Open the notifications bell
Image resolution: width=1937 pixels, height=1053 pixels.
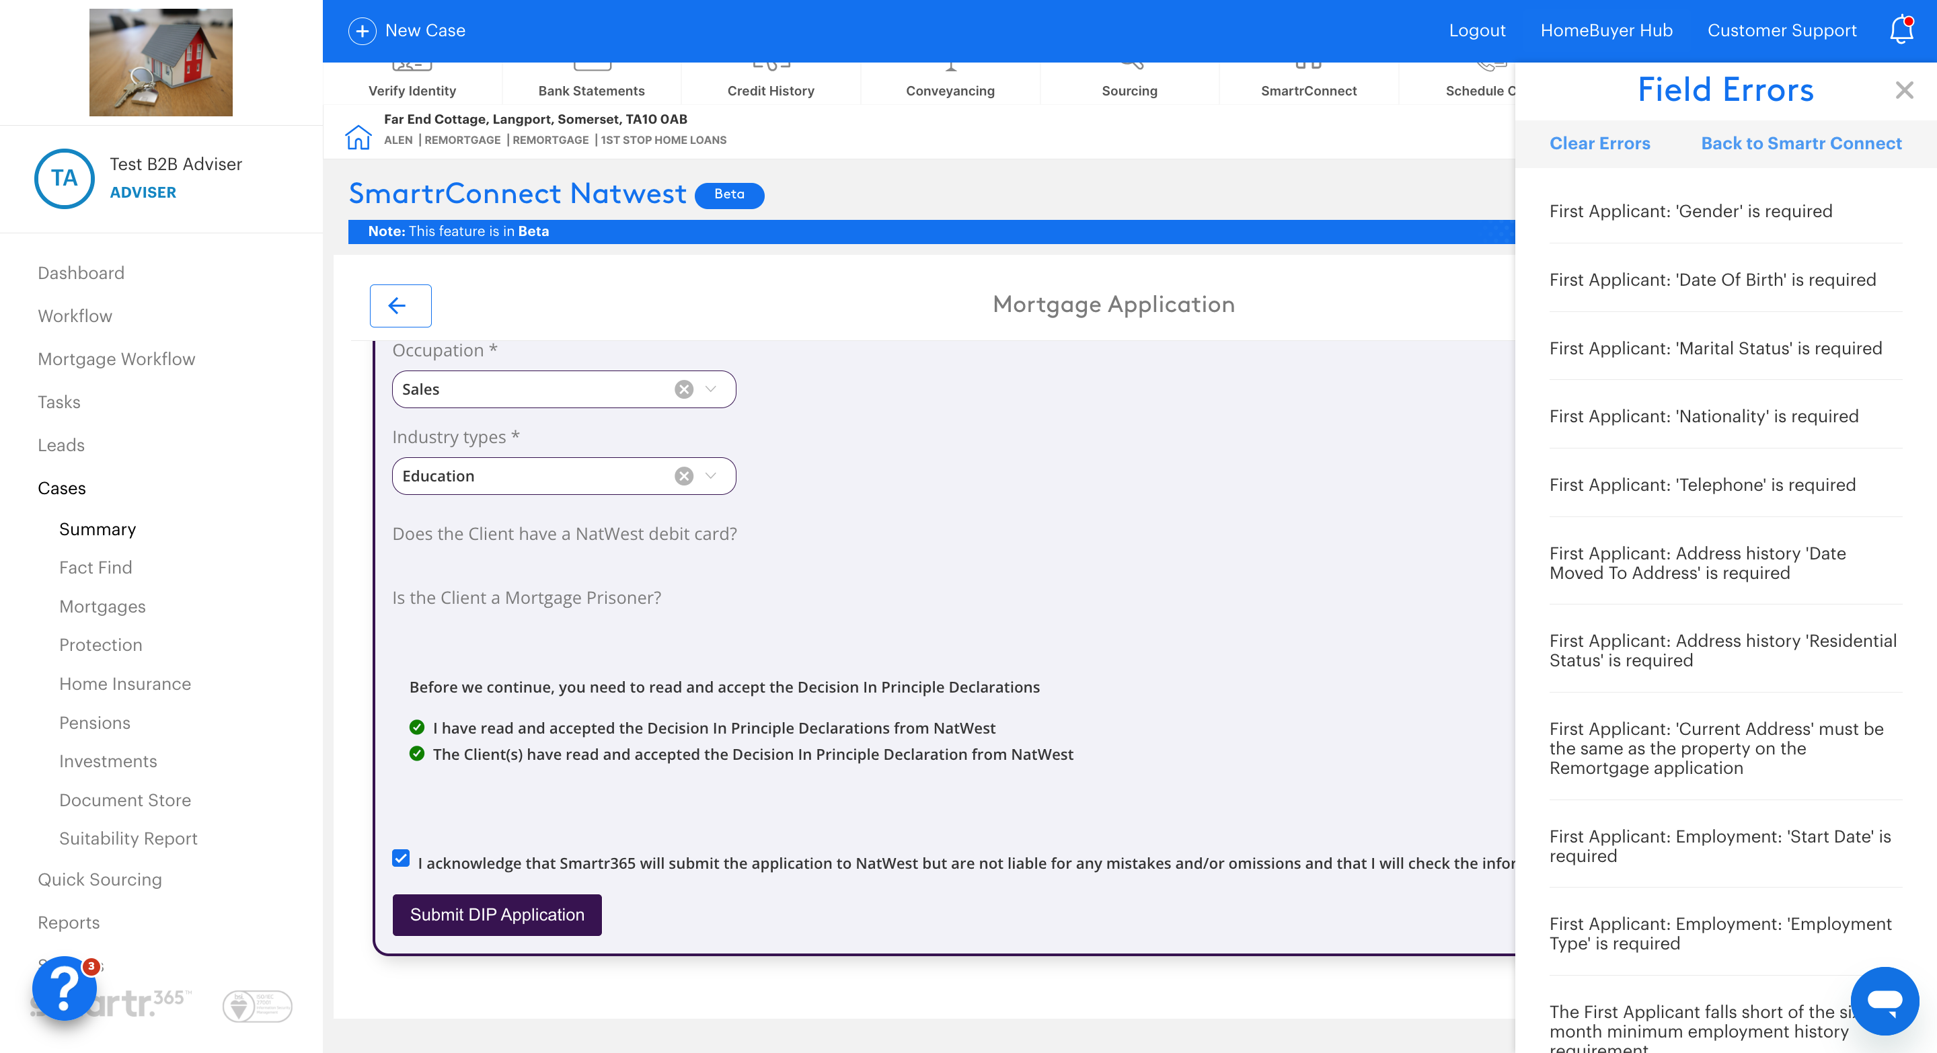[1901, 30]
